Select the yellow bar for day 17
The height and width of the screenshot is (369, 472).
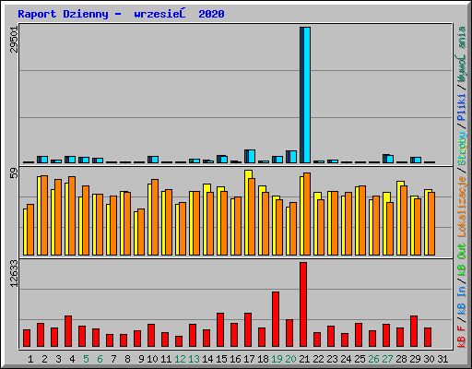[x=248, y=212]
